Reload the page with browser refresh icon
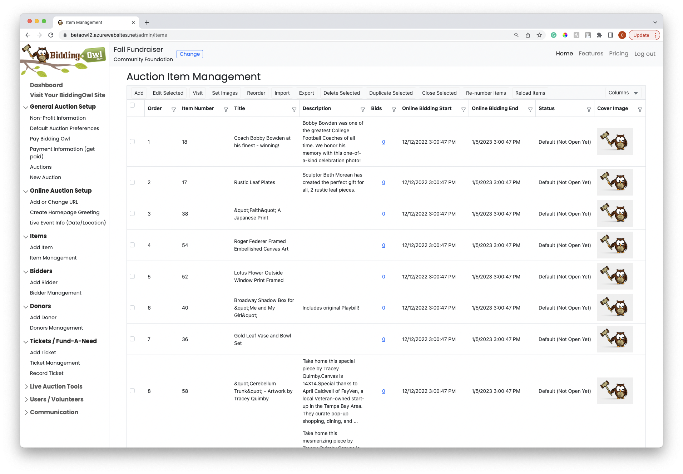Screen dimensions: 683x474 [x=51, y=35]
